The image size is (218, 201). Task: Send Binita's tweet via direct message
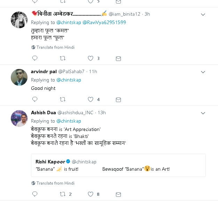118,59
